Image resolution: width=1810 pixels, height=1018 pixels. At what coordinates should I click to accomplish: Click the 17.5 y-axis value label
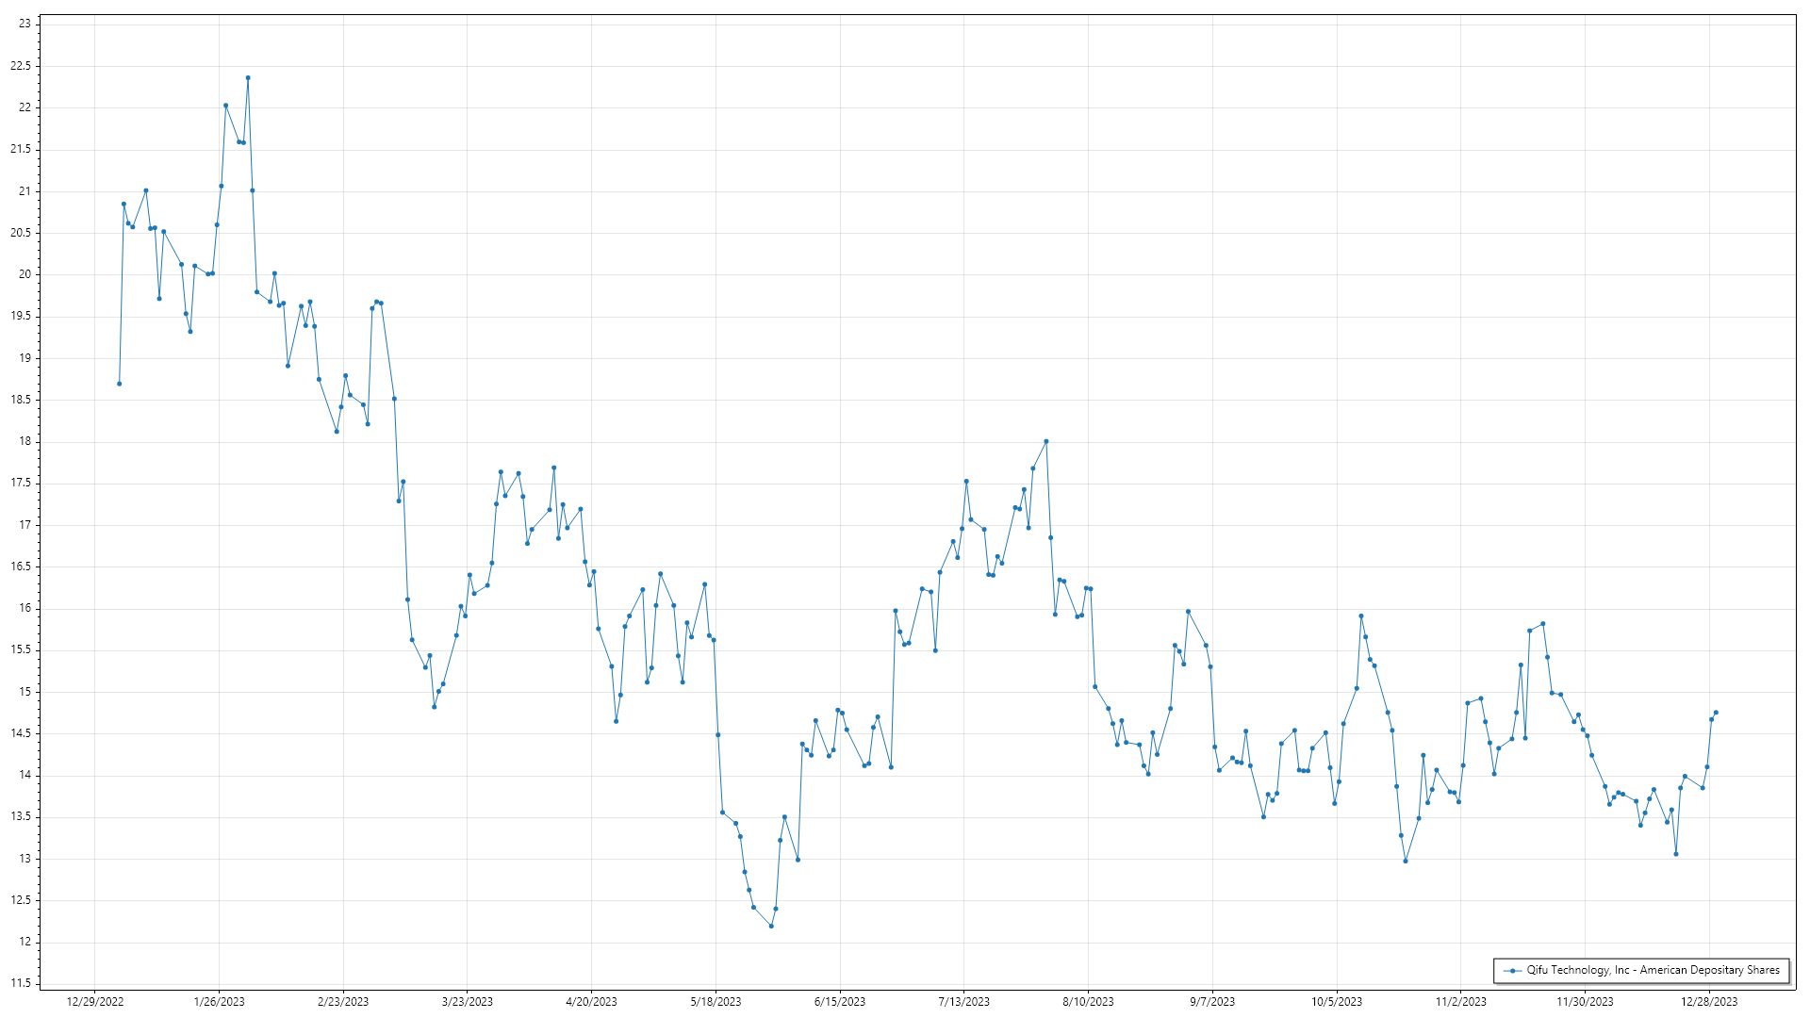21,483
